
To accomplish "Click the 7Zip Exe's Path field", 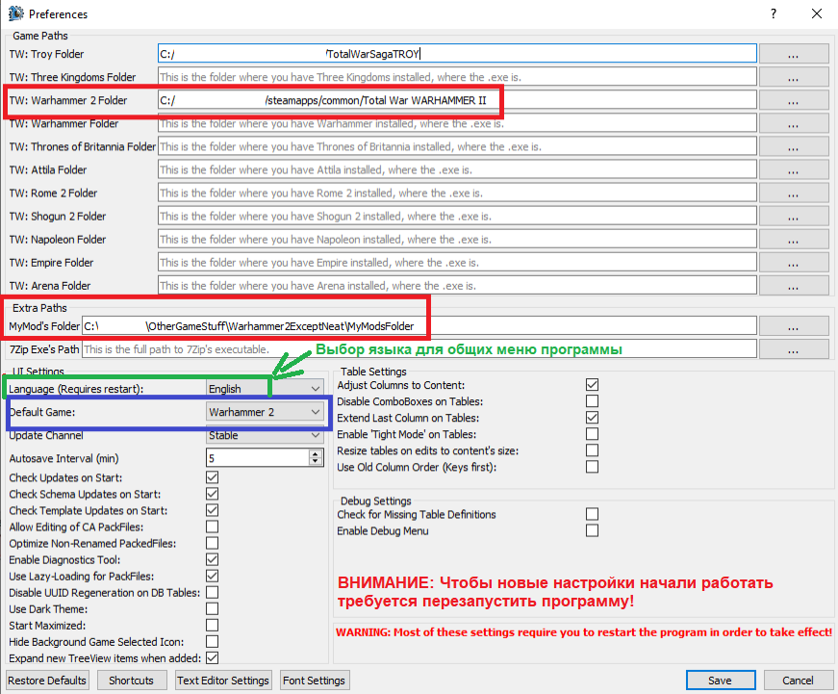I will coord(419,349).
